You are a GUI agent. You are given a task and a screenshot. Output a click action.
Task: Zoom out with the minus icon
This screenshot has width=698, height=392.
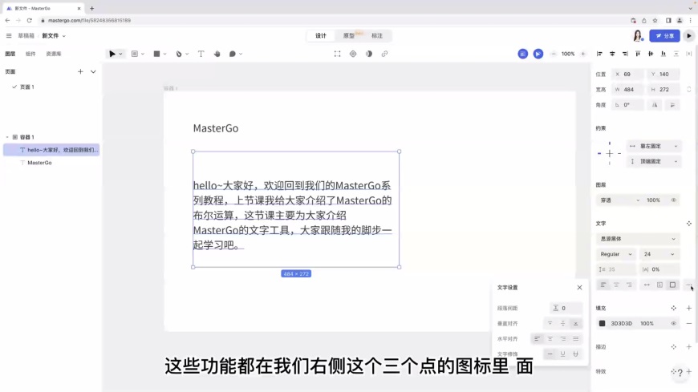point(554,54)
